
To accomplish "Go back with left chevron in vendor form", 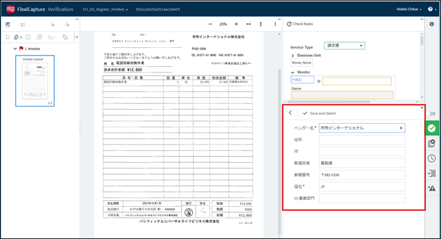I will pos(290,113).
